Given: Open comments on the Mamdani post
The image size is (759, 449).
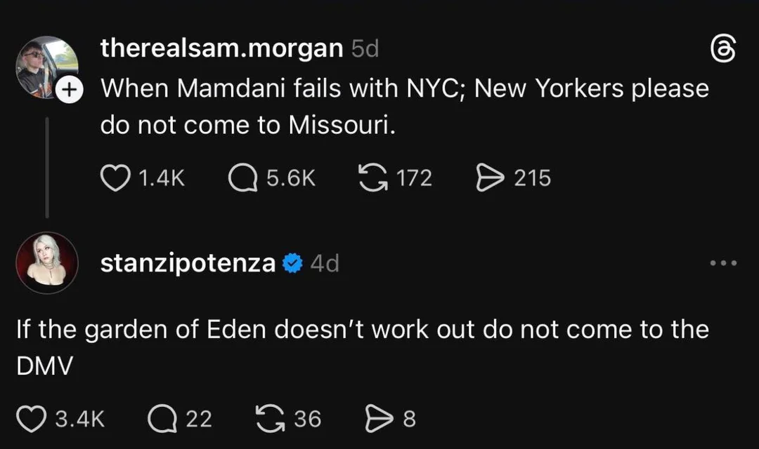Looking at the screenshot, I should (241, 178).
